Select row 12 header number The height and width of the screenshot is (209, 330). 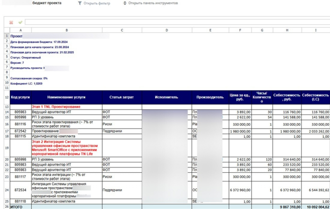7,97
